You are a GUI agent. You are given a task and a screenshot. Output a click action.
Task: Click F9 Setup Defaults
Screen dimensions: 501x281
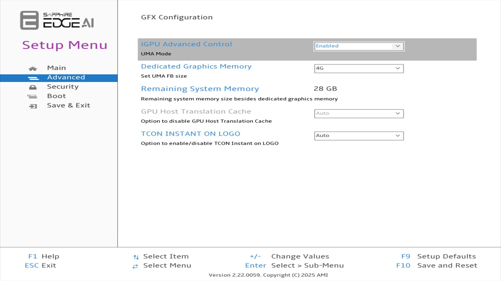[x=438, y=256]
